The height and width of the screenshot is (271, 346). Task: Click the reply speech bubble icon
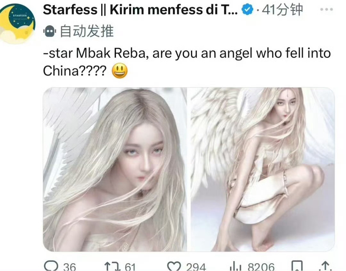[51, 266]
